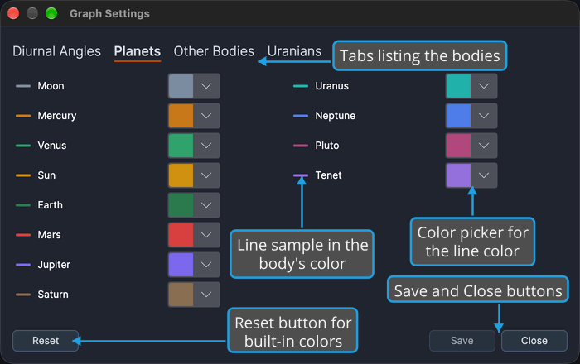This screenshot has height=364, width=580.
Task: Click the Jupiter line sample
Action: [23, 265]
